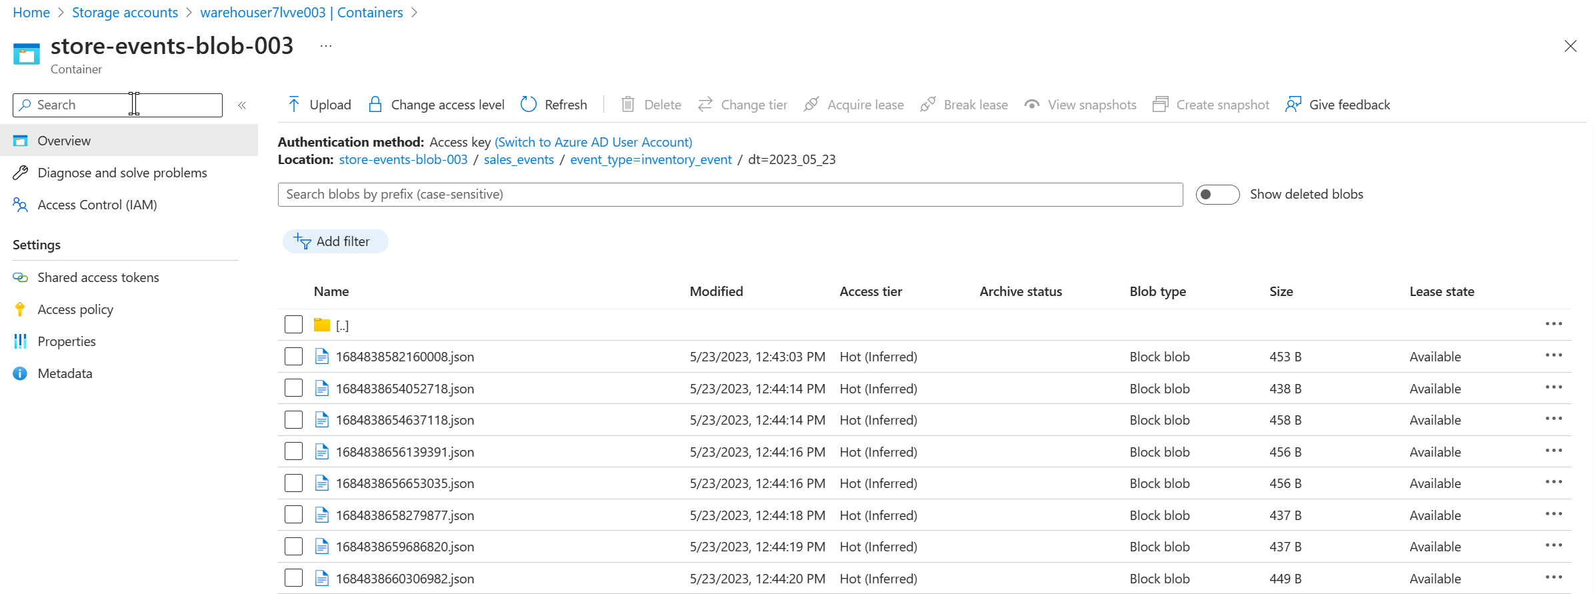Viewport: 1594px width, 594px height.
Task: Go to Home breadcrumb link
Action: (x=31, y=13)
